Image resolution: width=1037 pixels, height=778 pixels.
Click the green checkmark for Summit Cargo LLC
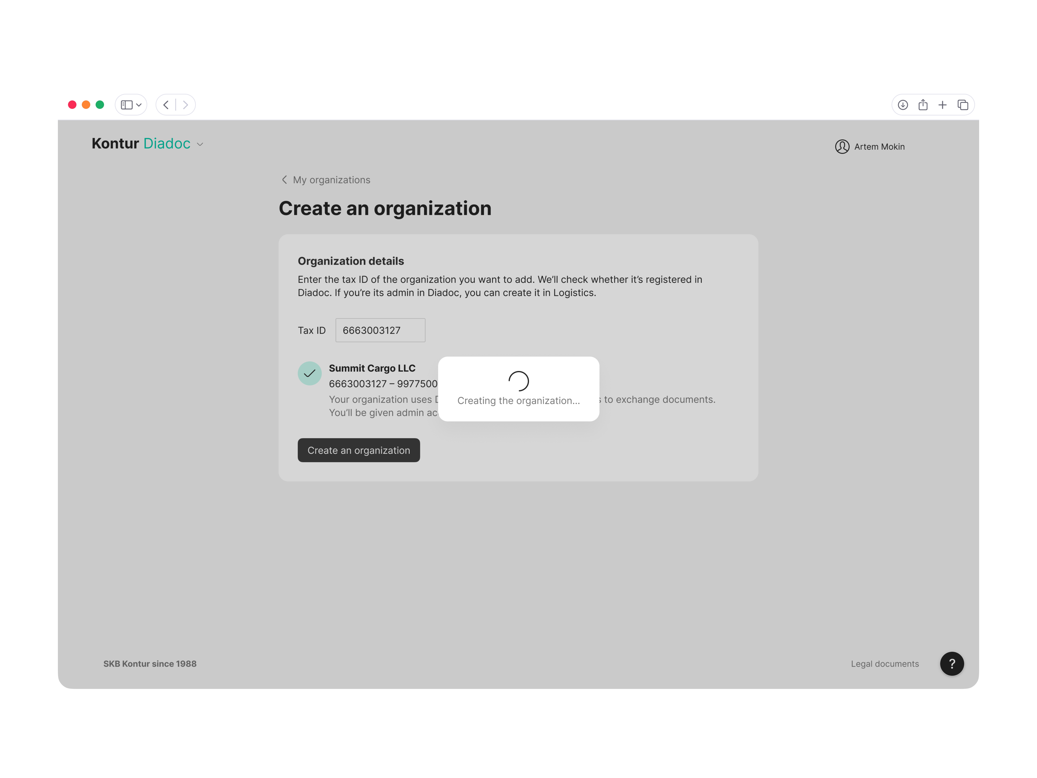309,373
